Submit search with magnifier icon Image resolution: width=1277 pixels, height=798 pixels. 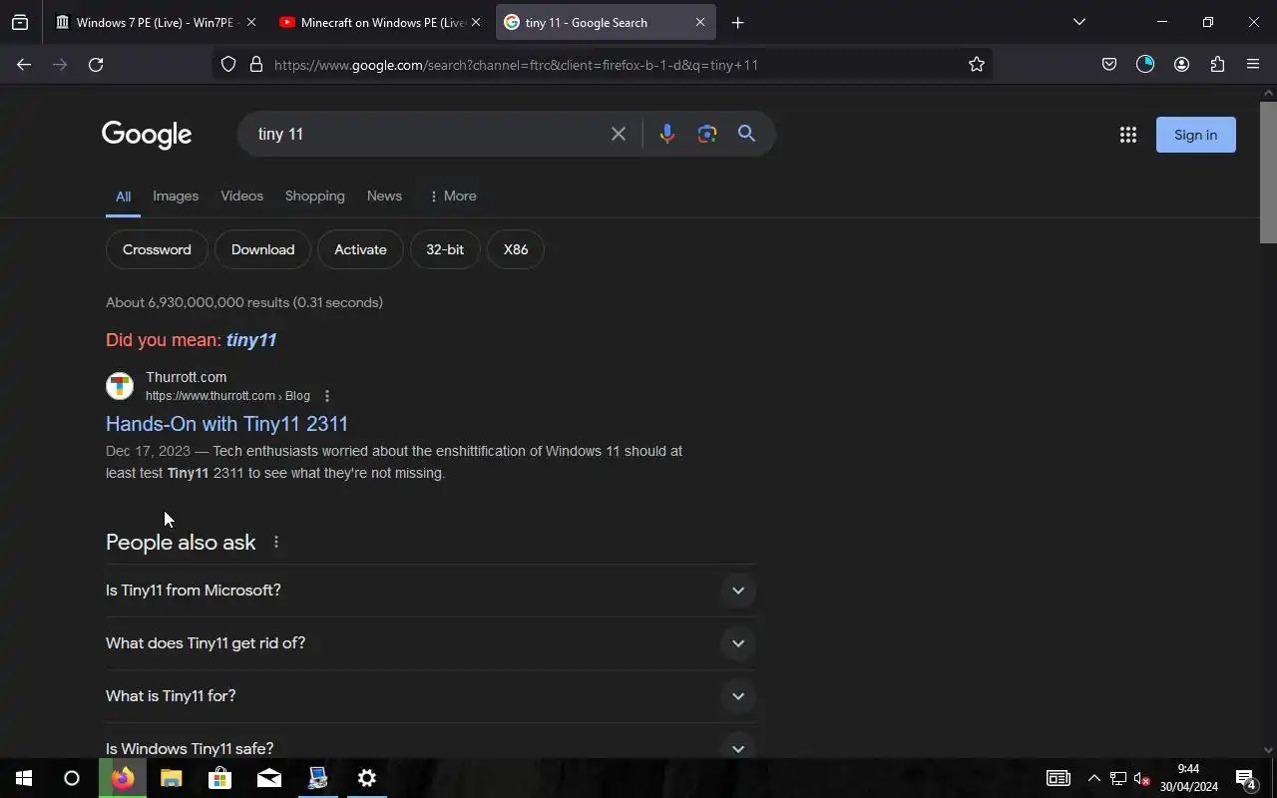point(746,134)
